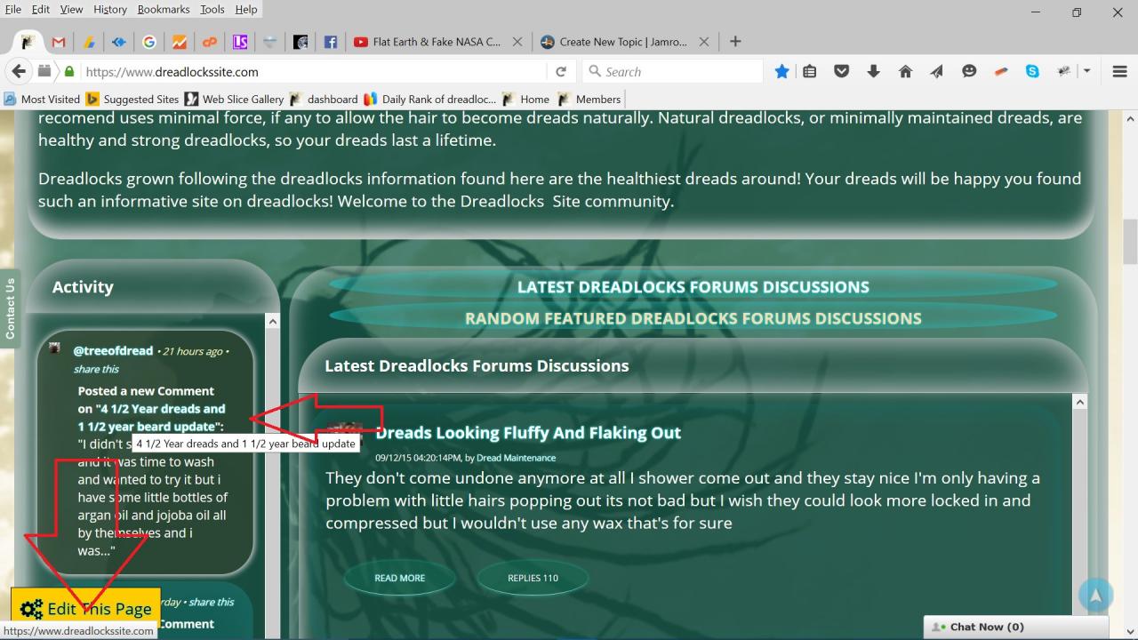Go back to the previous page
Viewport: 1138px width, 640px height.
(19, 72)
